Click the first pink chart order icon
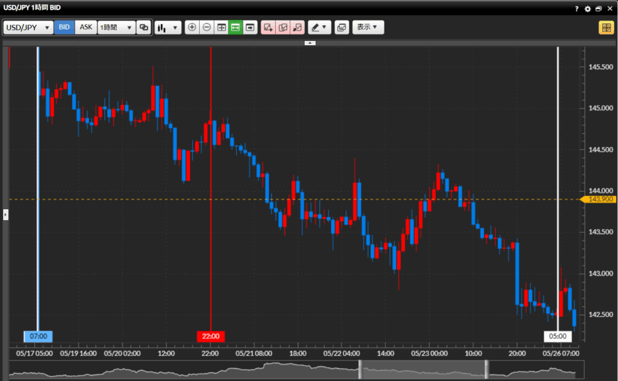This screenshot has height=381, width=618. [x=268, y=28]
